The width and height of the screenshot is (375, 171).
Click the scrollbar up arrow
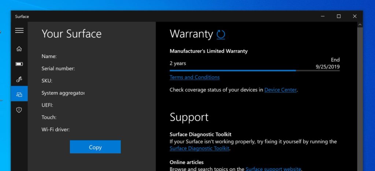click(360, 25)
